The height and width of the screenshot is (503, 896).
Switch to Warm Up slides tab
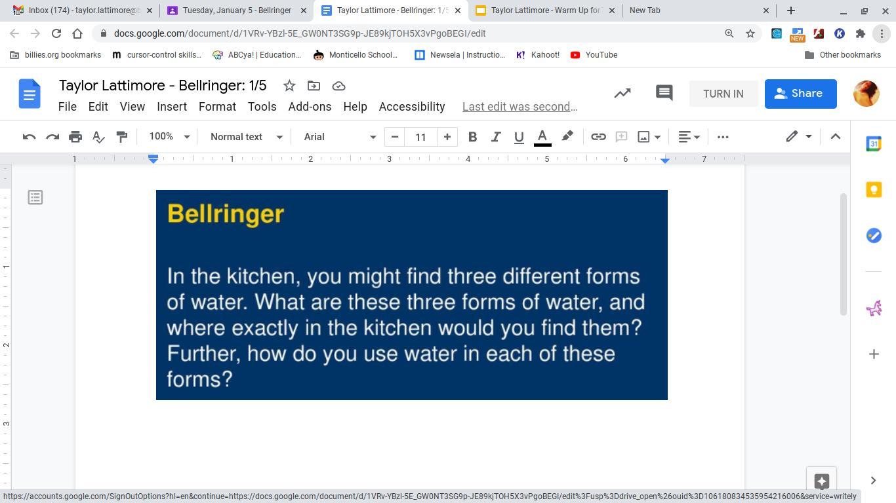pyautogui.click(x=545, y=10)
